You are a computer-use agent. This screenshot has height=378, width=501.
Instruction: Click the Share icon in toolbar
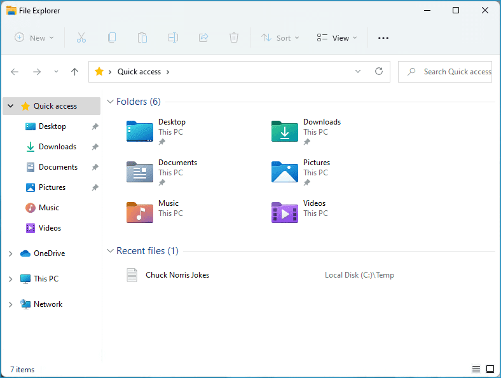[203, 37]
